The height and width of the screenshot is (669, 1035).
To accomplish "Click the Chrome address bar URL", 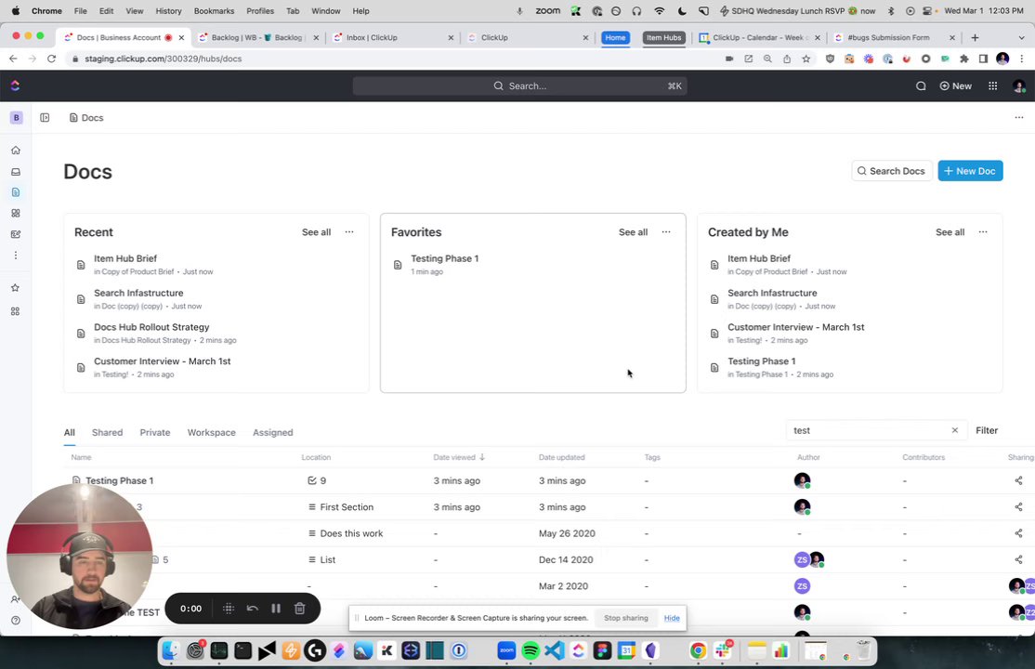I will point(163,59).
